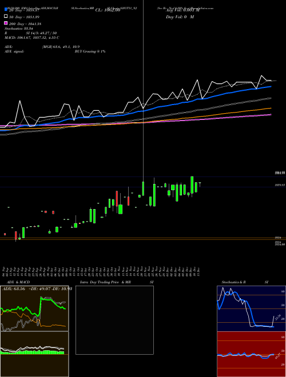286x377 pixels.
Task: Click the 'ADX: 63.56 +DY: 49.07 -DY: 10.93' header
Action: (37, 289)
